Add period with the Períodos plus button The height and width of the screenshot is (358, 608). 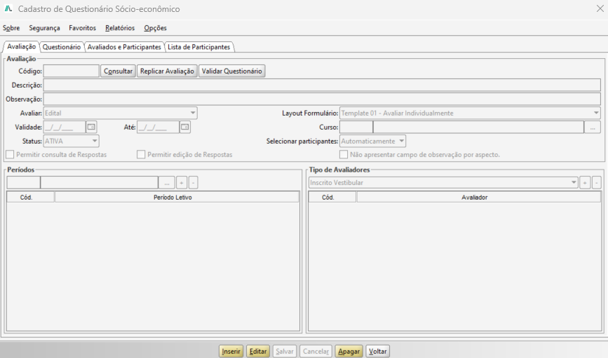(x=182, y=182)
